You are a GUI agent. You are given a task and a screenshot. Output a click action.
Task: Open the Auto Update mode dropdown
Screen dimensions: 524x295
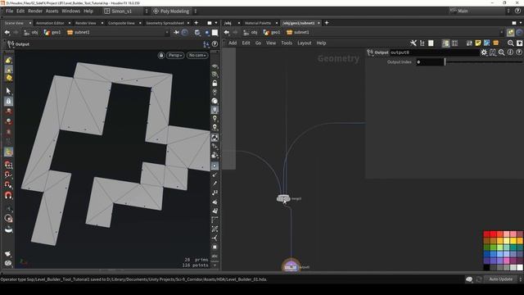(x=503, y=279)
